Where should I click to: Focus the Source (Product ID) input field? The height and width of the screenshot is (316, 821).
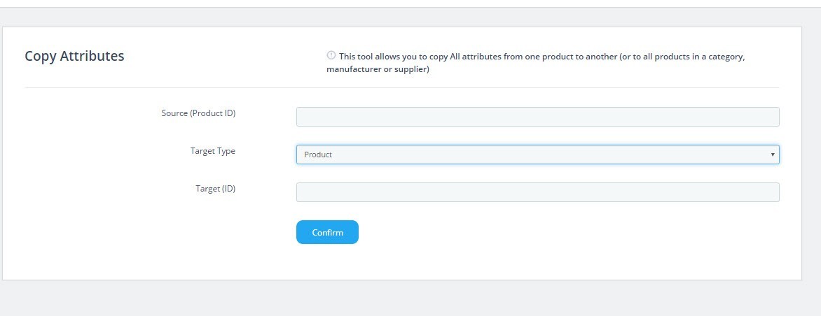pyautogui.click(x=538, y=117)
